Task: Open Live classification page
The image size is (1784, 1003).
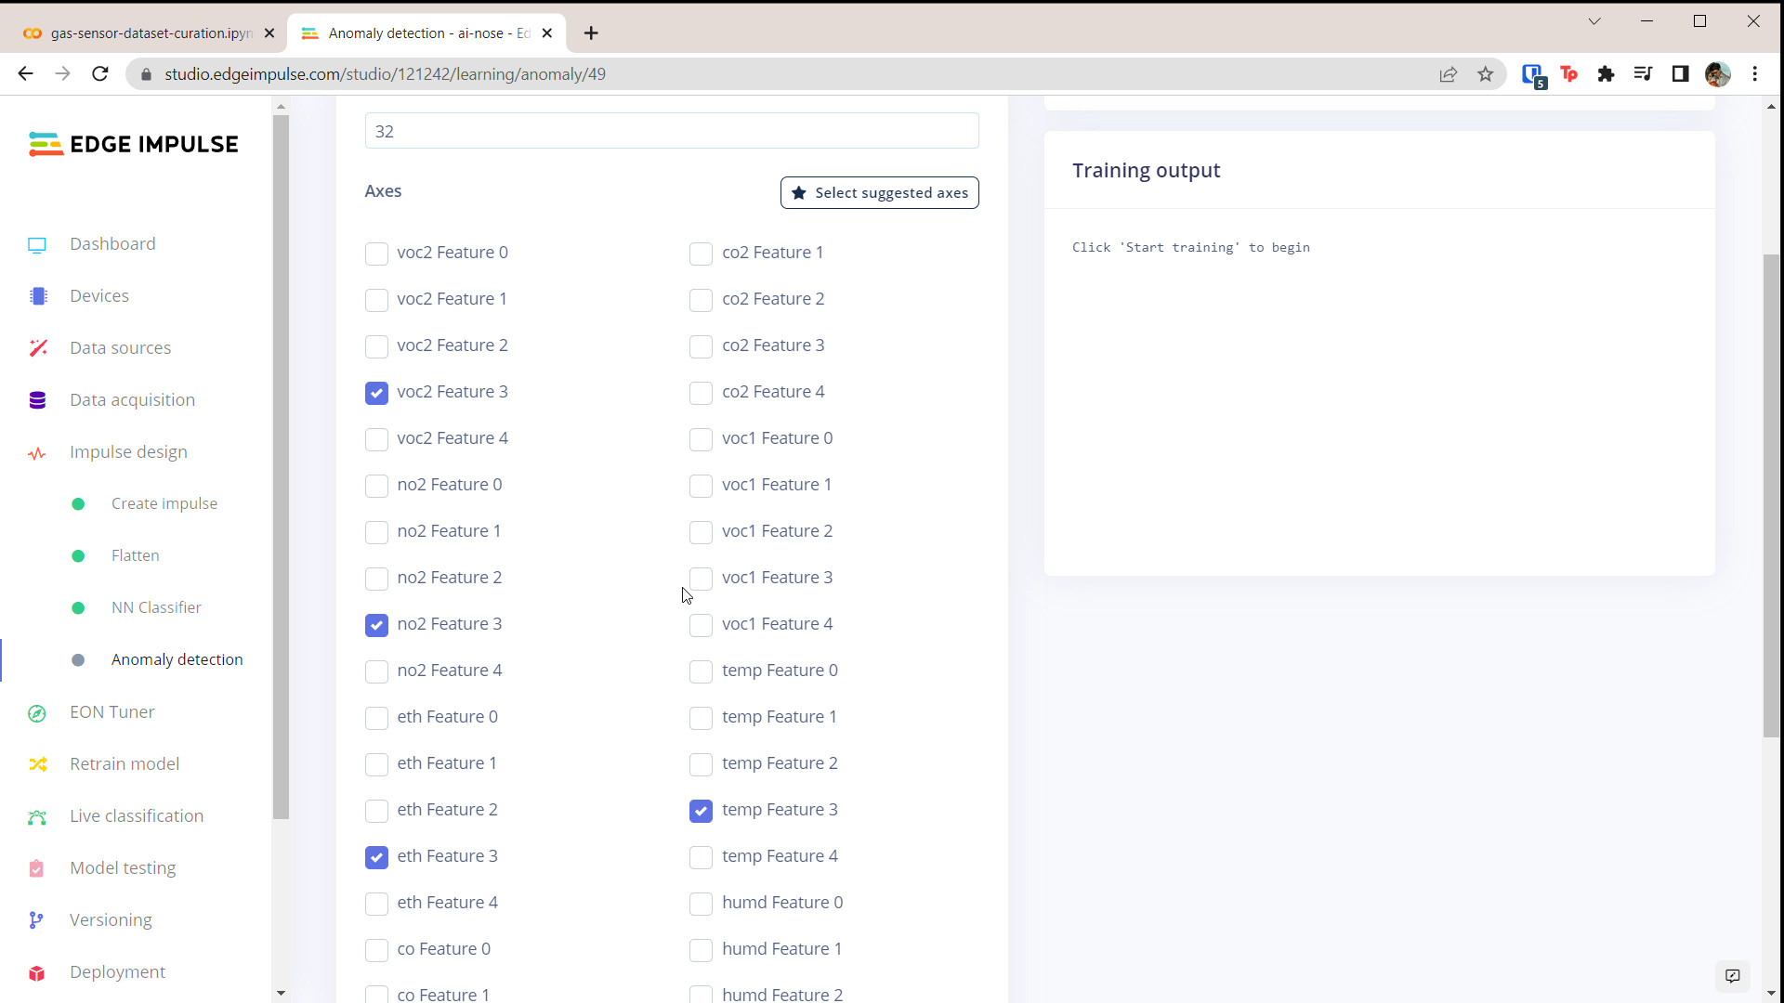Action: coord(136,815)
